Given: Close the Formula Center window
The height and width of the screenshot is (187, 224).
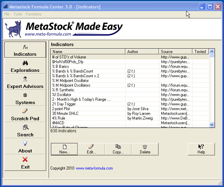Looking at the screenshot, I should 218,7.
